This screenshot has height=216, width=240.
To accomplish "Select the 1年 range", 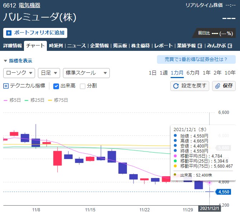I will [x=206, y=73].
